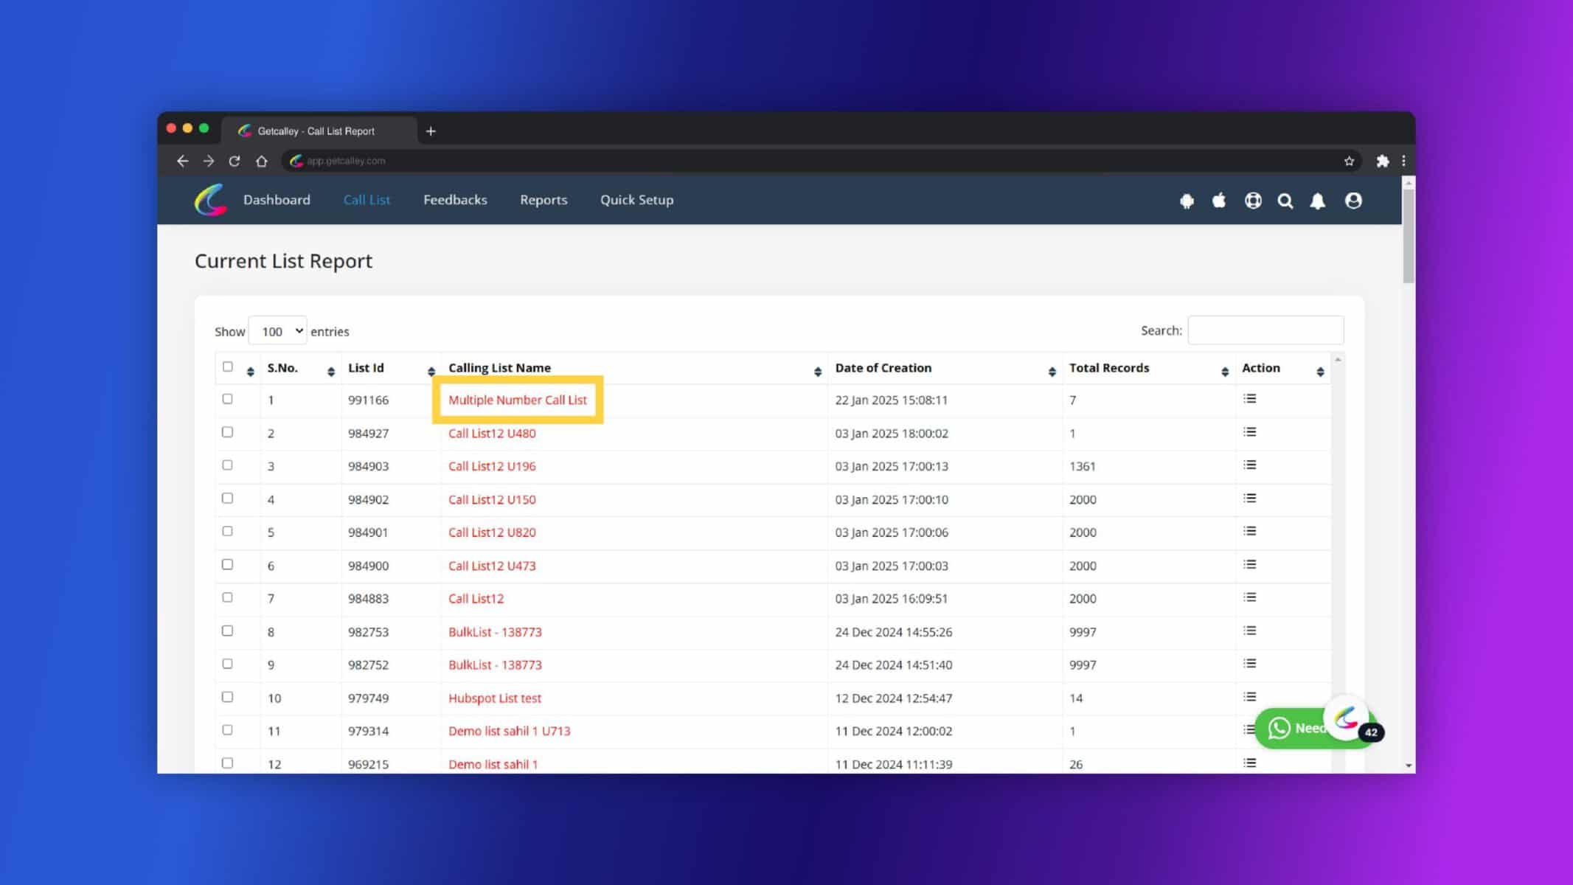The height and width of the screenshot is (885, 1573).
Task: Open the Reports menu
Action: [x=544, y=200]
